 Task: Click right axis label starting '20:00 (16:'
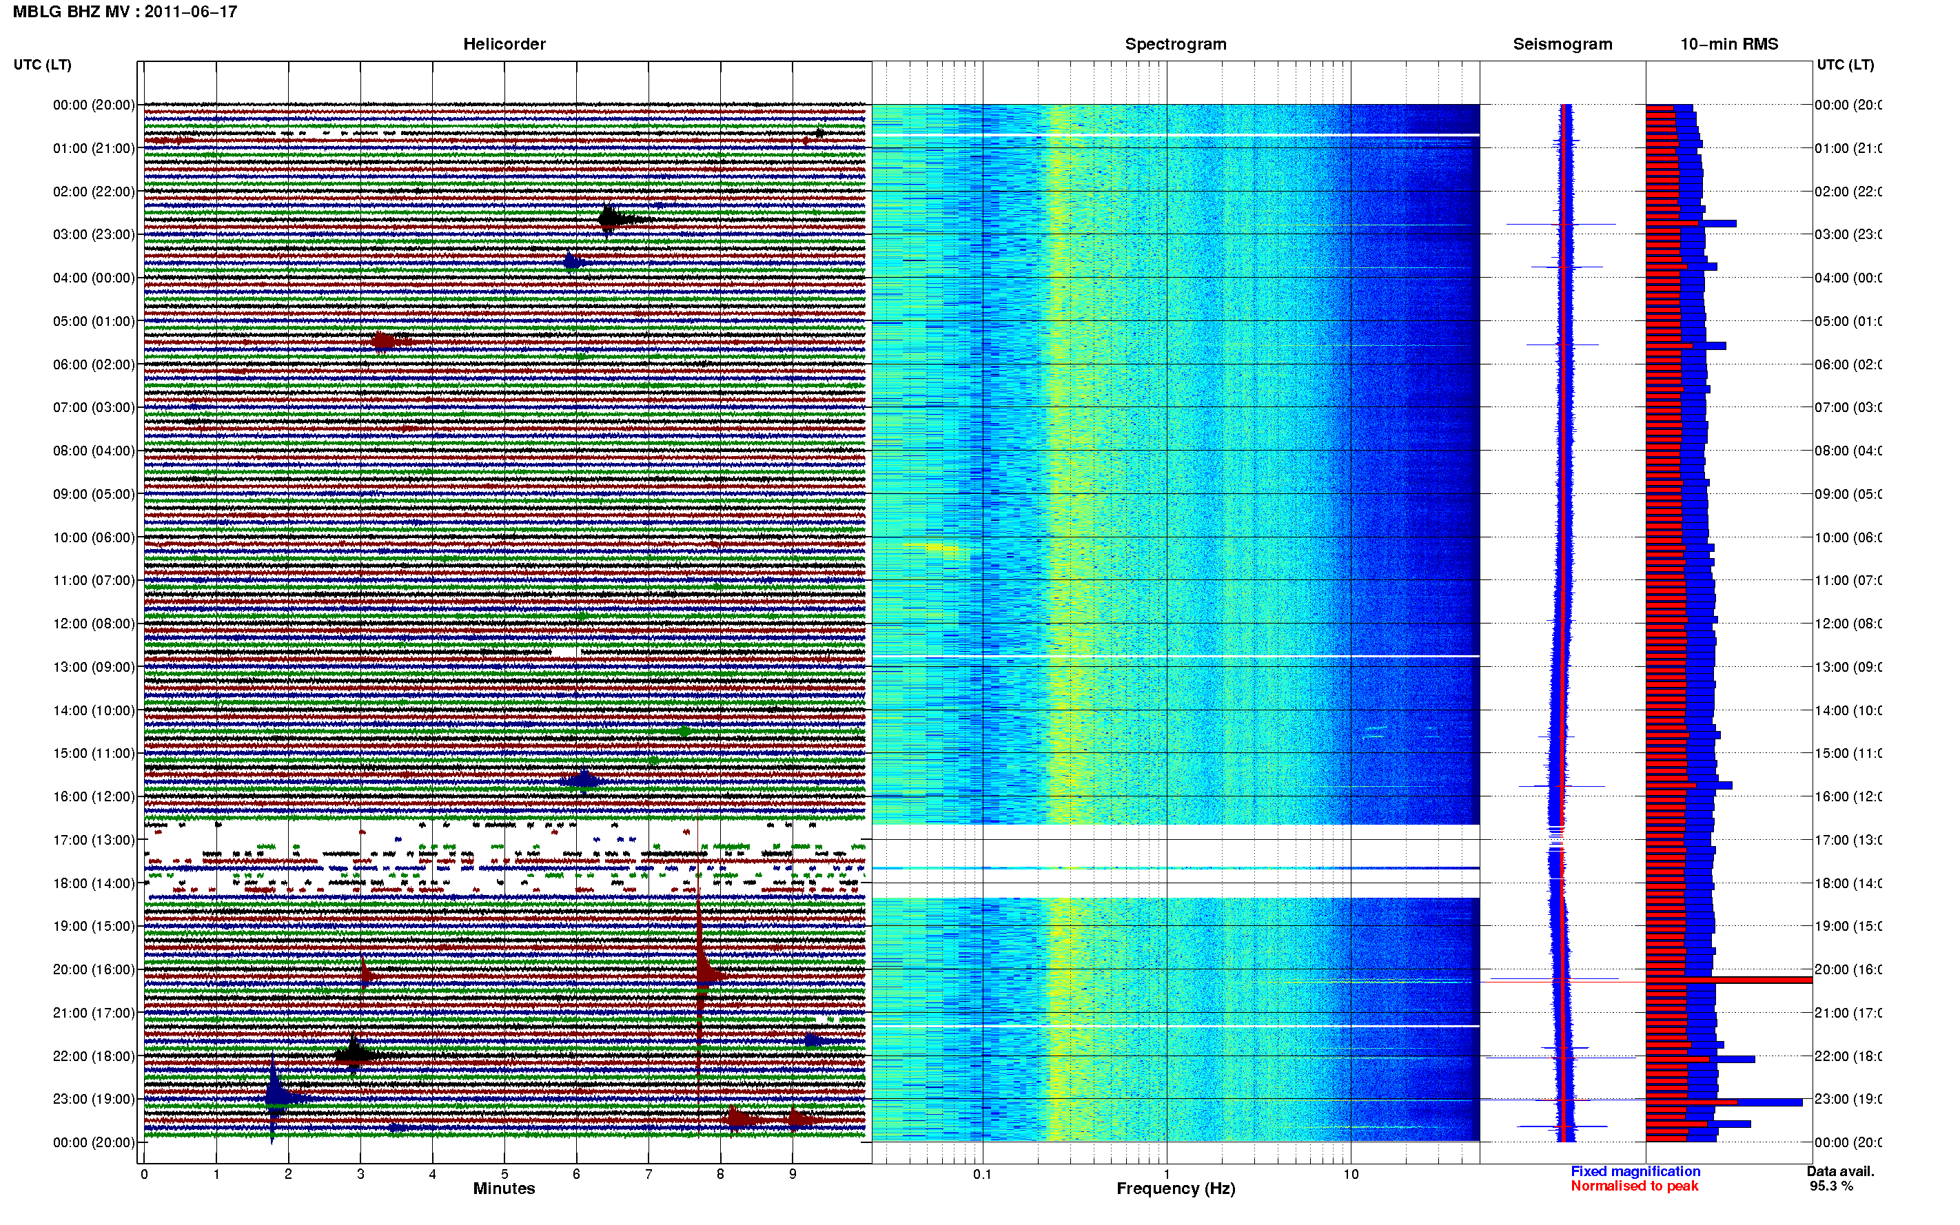1848,969
